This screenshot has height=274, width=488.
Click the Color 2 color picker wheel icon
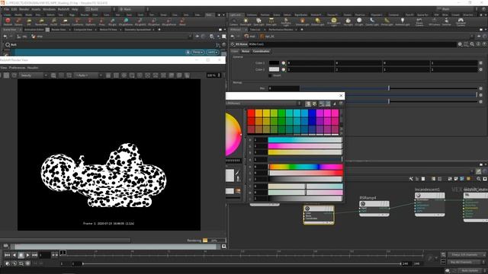[283, 69]
